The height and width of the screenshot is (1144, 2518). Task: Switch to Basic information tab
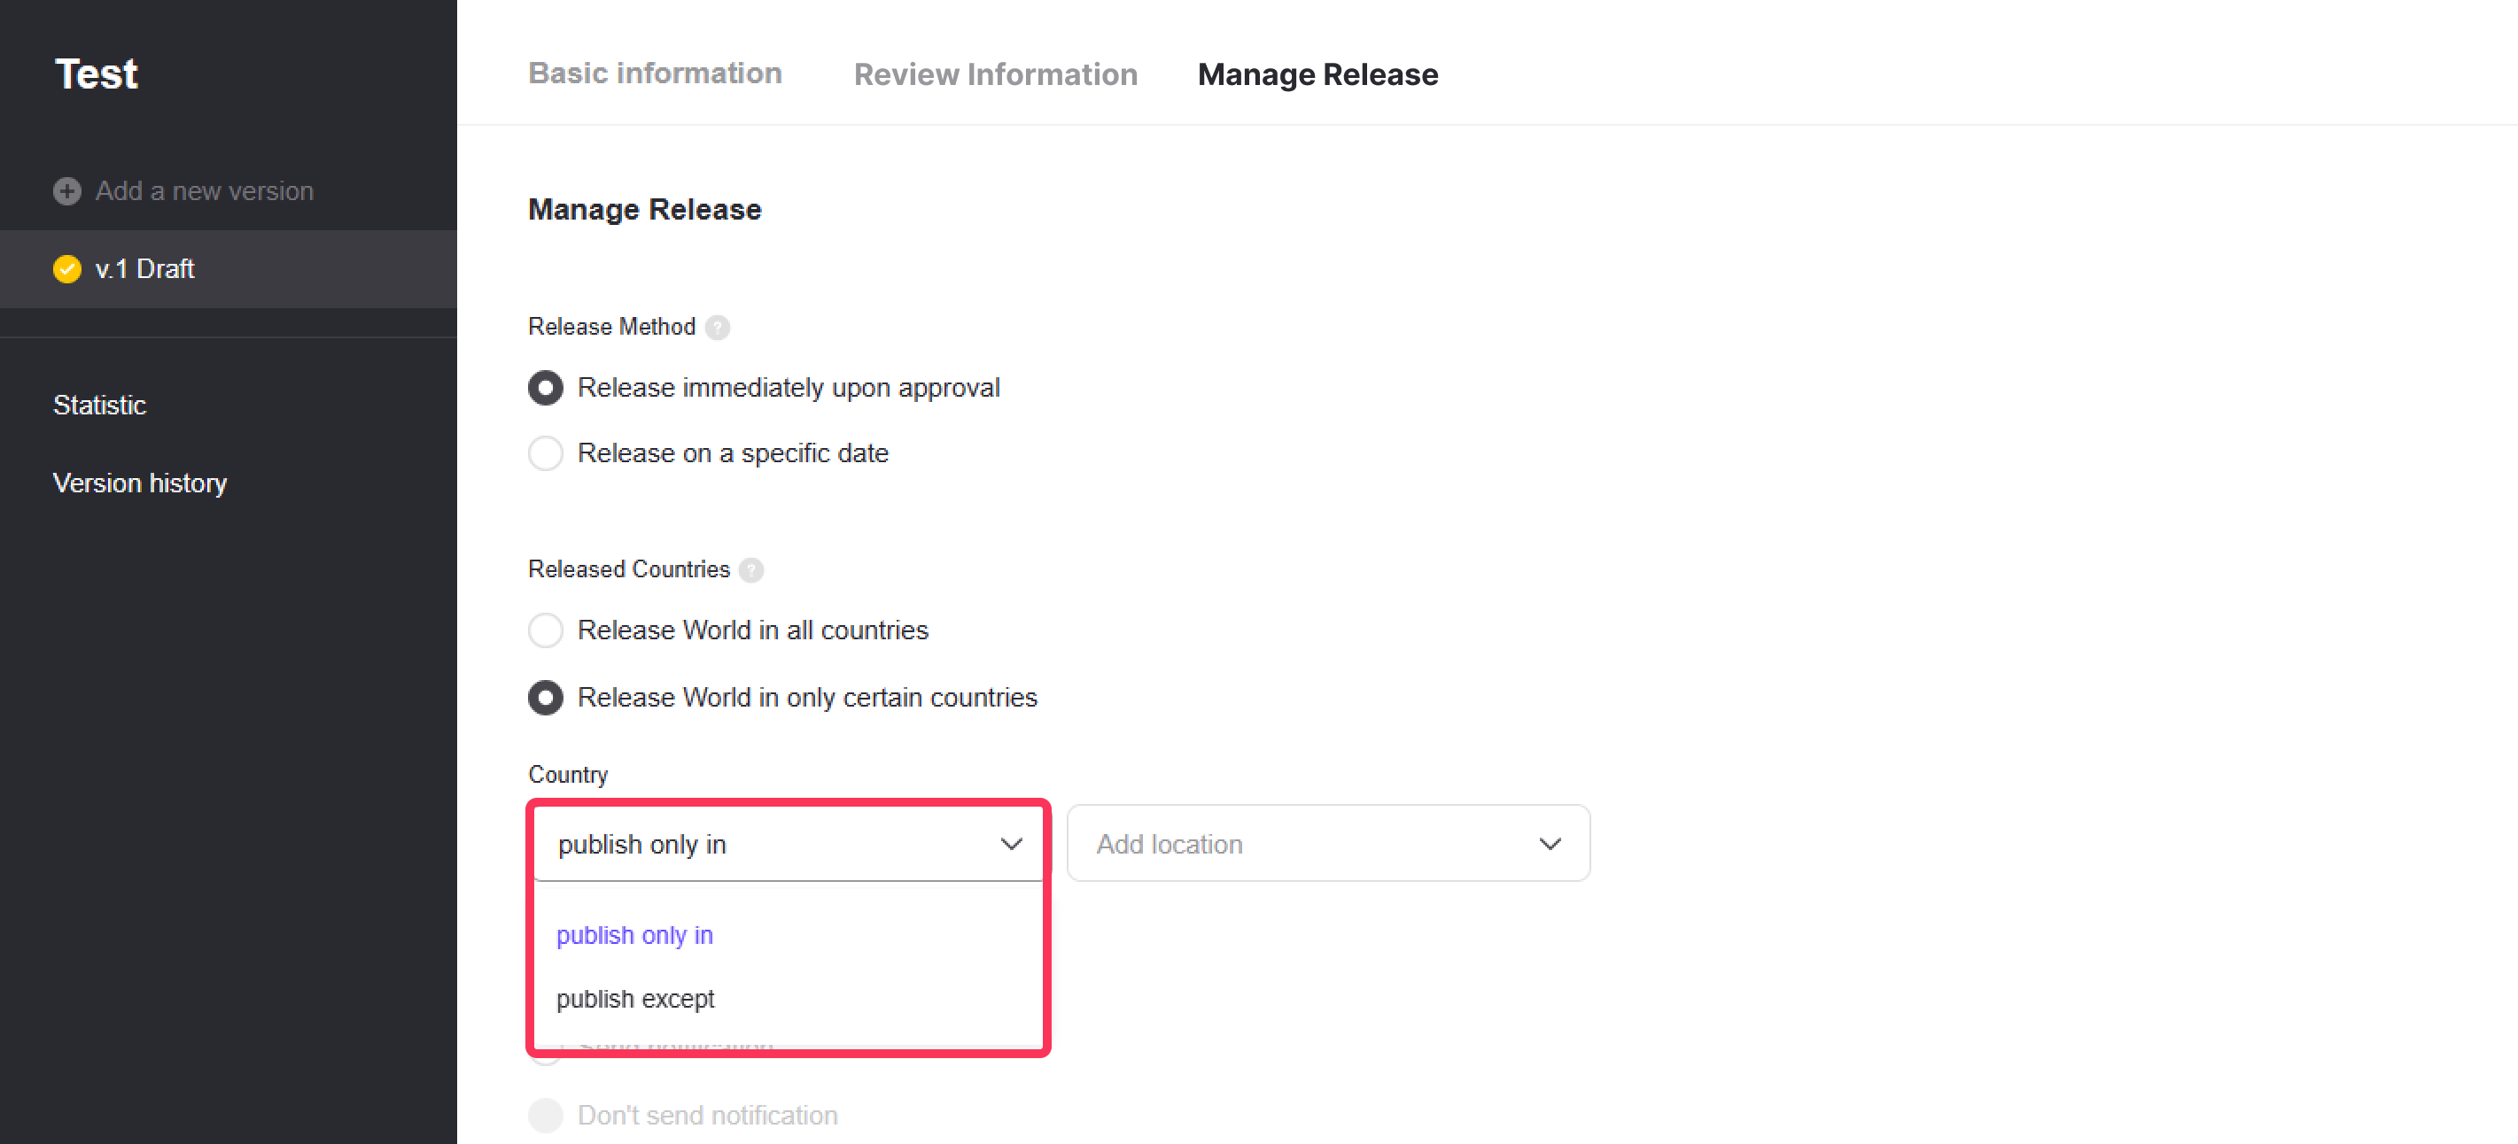[x=655, y=73]
